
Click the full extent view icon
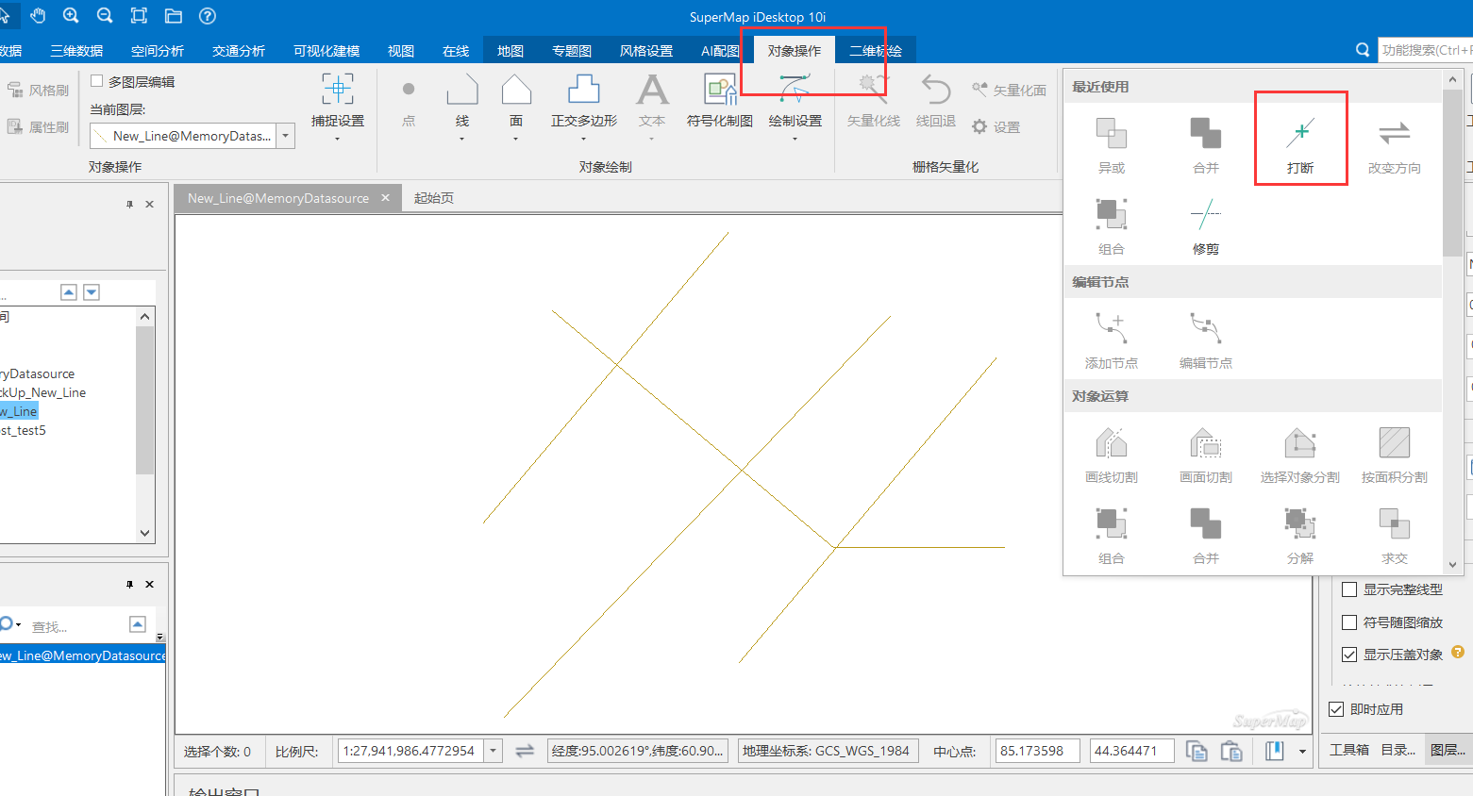click(x=139, y=16)
